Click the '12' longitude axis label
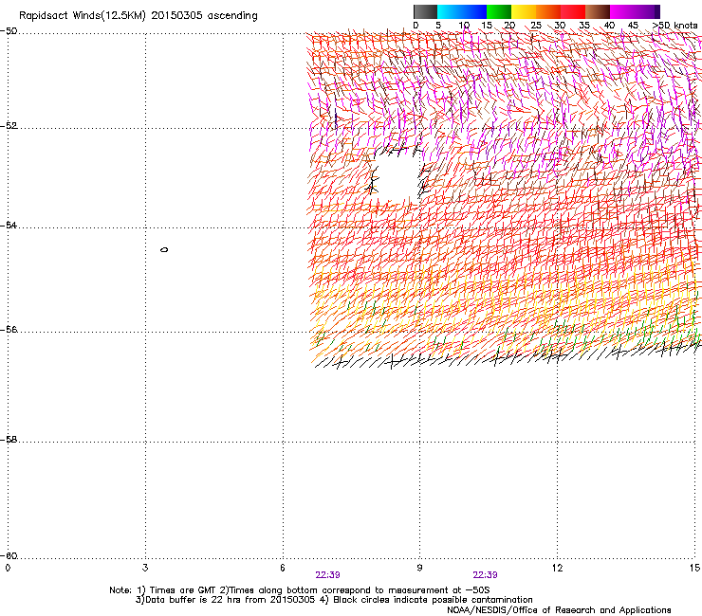The height and width of the screenshot is (616, 702). [558, 568]
